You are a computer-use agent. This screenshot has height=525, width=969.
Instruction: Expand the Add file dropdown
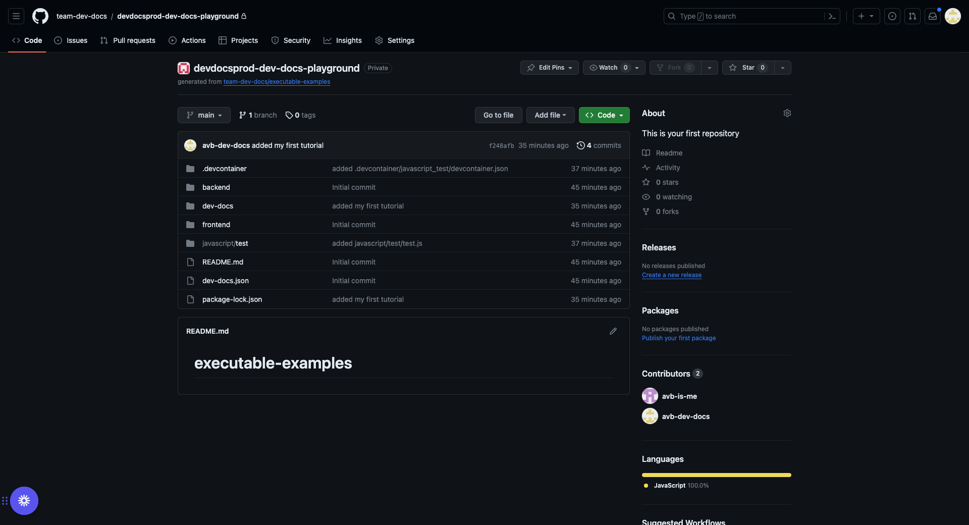pos(550,115)
